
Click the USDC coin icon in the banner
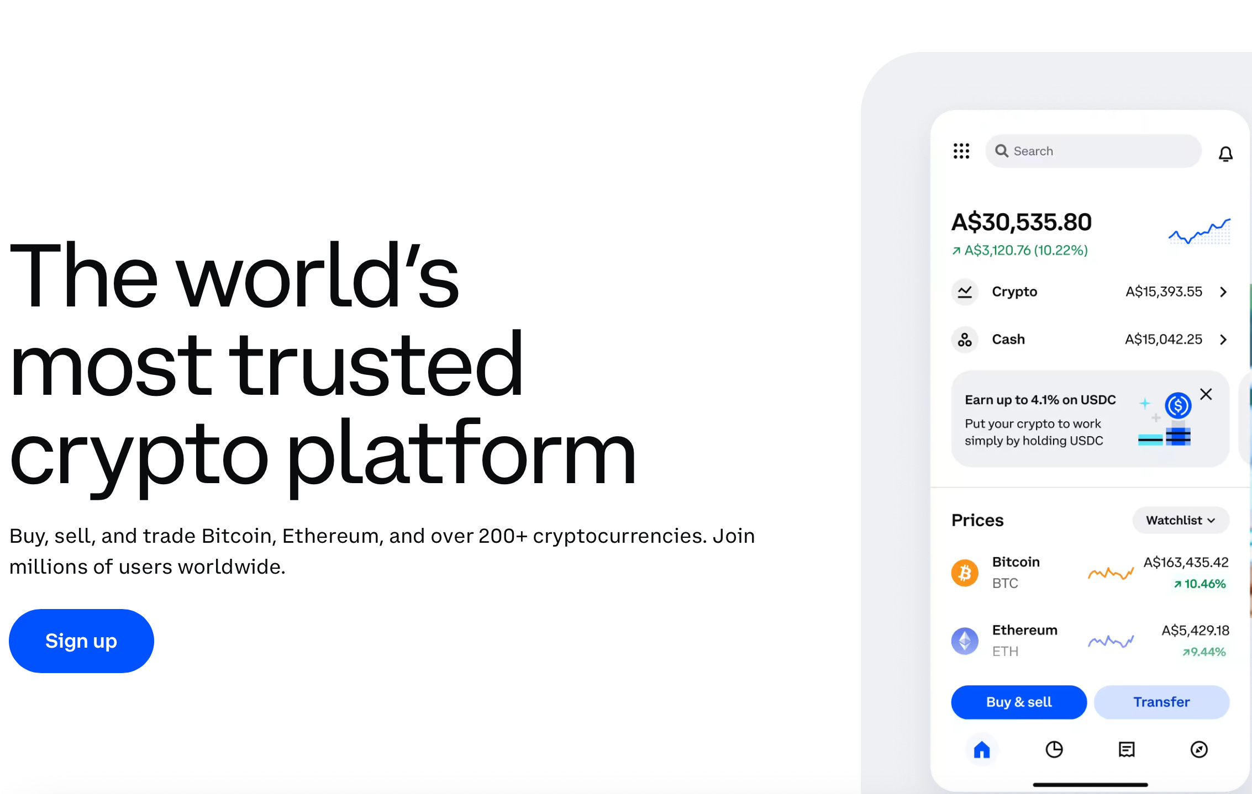tap(1177, 406)
